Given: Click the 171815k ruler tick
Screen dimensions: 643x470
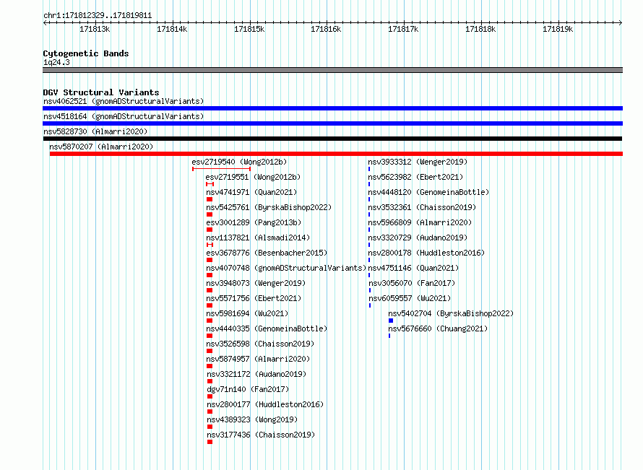Looking at the screenshot, I should (249, 29).
